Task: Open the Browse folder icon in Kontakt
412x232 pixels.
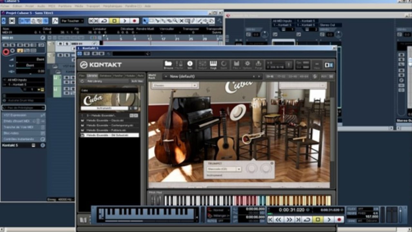Action: (x=168, y=64)
